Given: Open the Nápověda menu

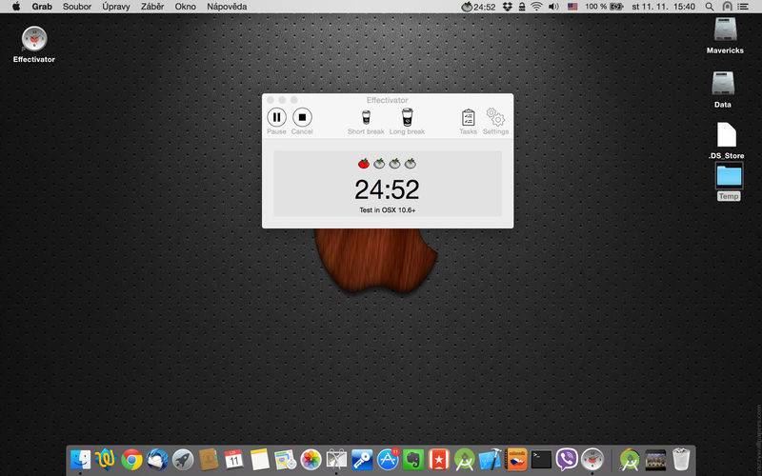Looking at the screenshot, I should [x=227, y=7].
